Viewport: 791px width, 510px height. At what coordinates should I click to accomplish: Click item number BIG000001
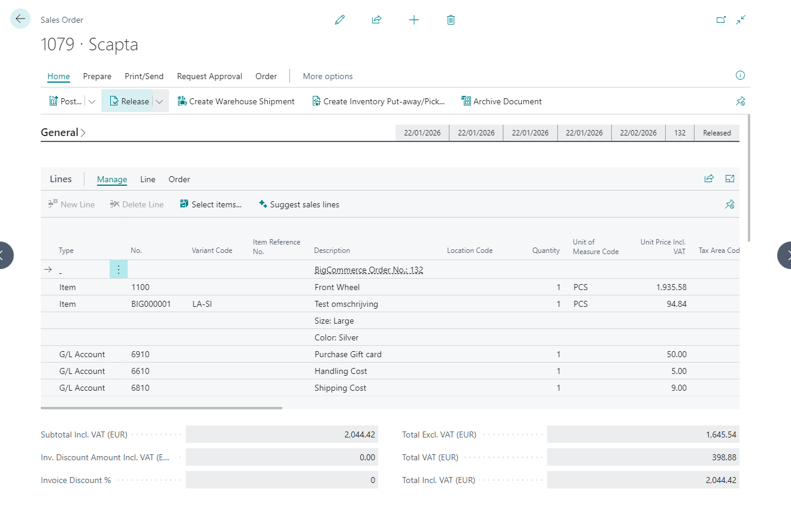click(151, 304)
